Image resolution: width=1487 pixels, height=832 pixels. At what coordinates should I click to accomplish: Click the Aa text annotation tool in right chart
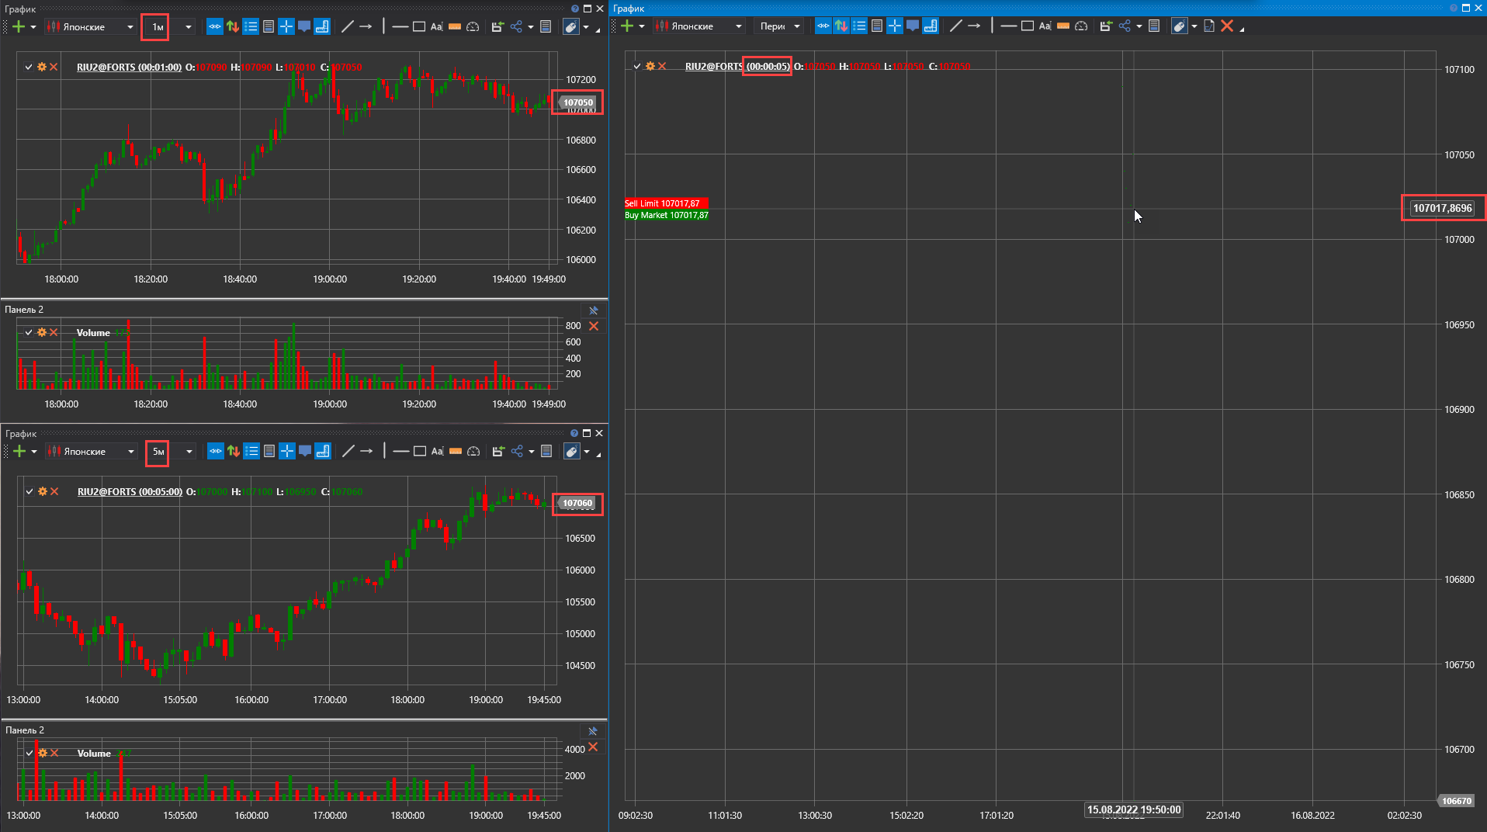click(x=1045, y=26)
